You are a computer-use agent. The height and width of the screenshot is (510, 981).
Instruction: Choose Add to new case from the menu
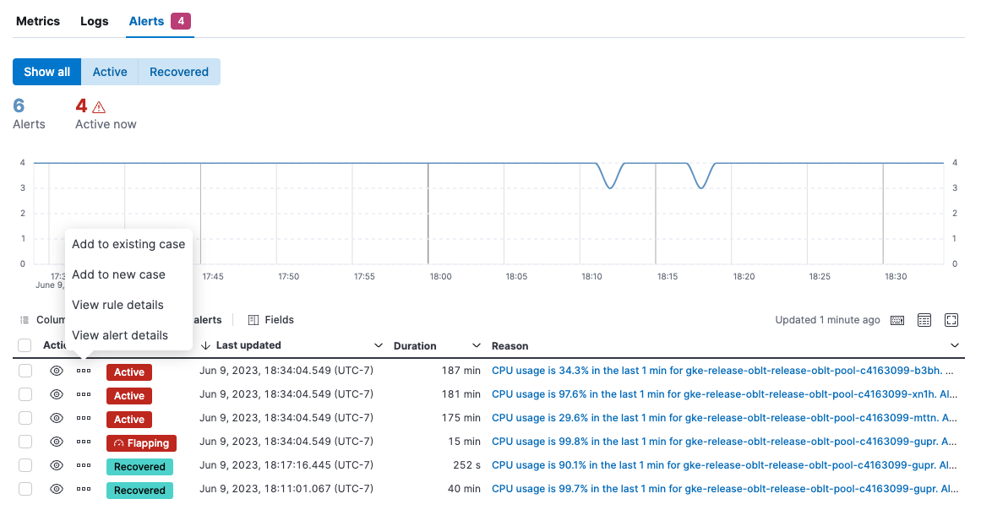119,274
